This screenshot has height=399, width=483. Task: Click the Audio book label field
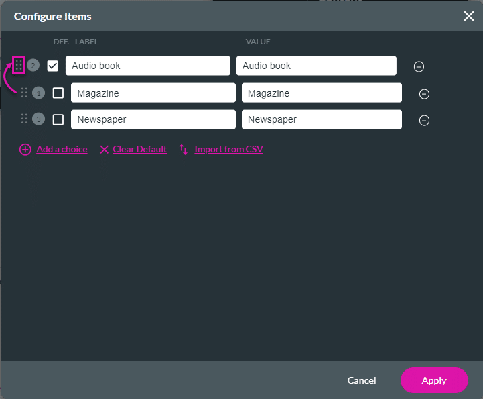click(x=147, y=66)
